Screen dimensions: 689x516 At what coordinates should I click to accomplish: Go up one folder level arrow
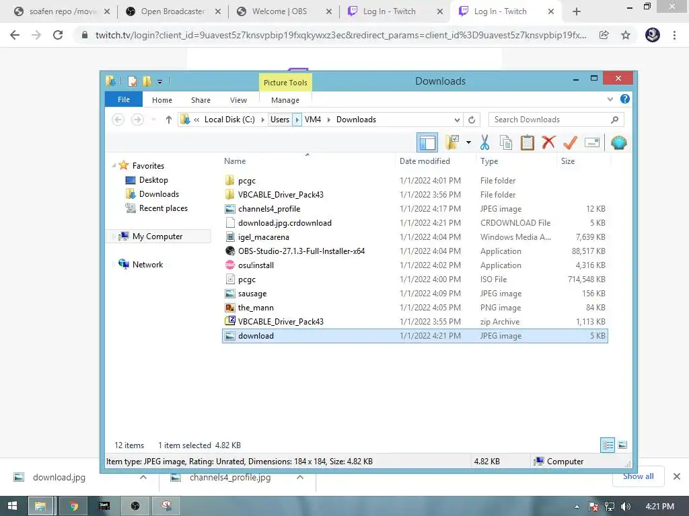[x=168, y=120]
